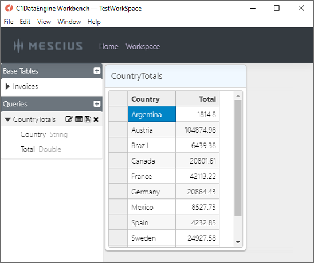
Task: Click the MESCIUS logo
Action: coord(48,46)
